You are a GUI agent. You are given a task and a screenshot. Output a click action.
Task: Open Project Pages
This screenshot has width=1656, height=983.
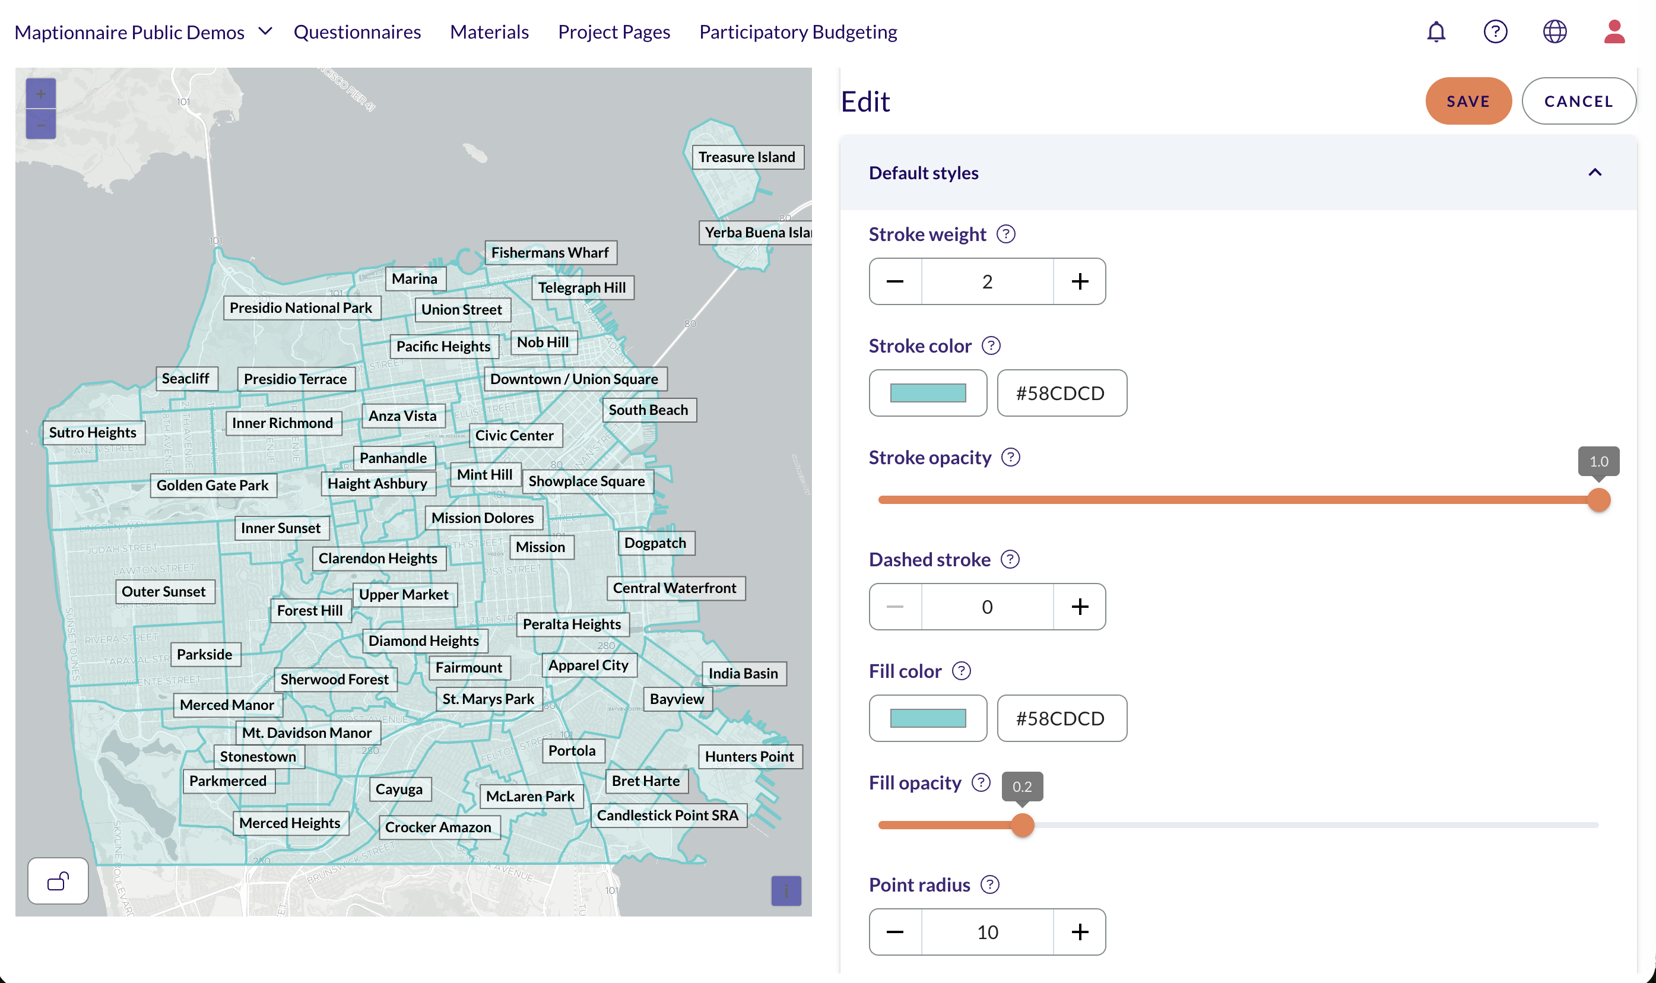click(614, 32)
